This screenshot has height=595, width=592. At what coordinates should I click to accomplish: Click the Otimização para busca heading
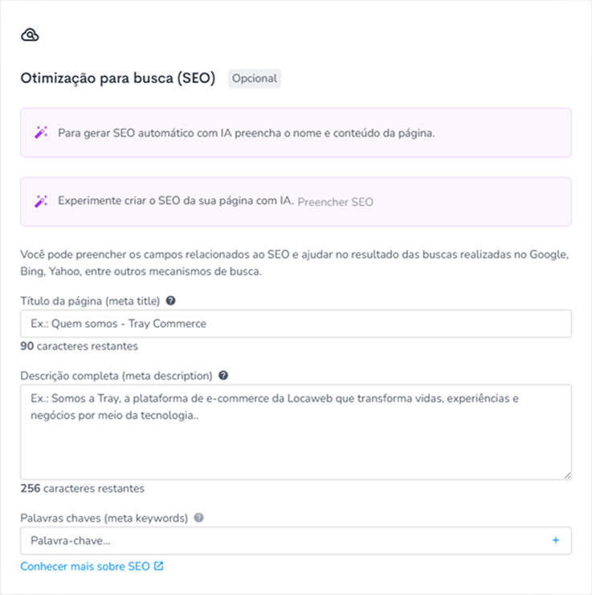coord(118,78)
